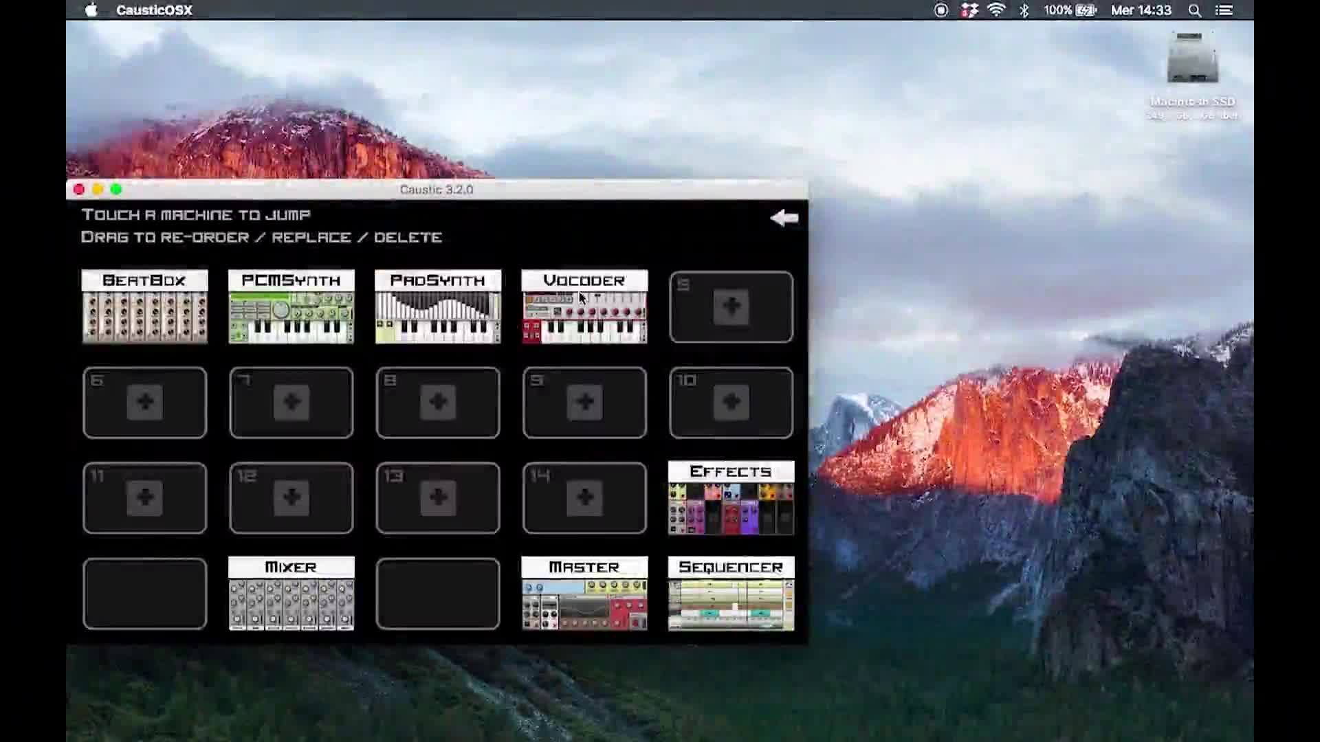The image size is (1320, 742).
Task: Add a machine in slot 7
Action: [291, 402]
